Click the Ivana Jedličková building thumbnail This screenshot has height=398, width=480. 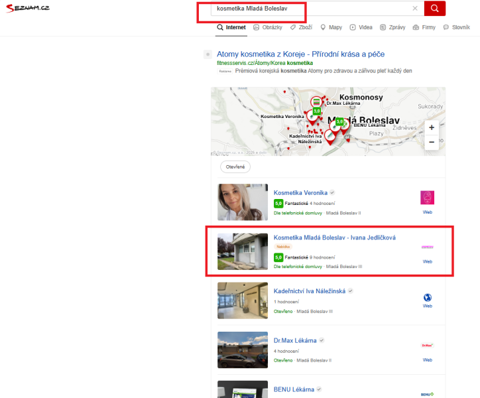coord(243,251)
